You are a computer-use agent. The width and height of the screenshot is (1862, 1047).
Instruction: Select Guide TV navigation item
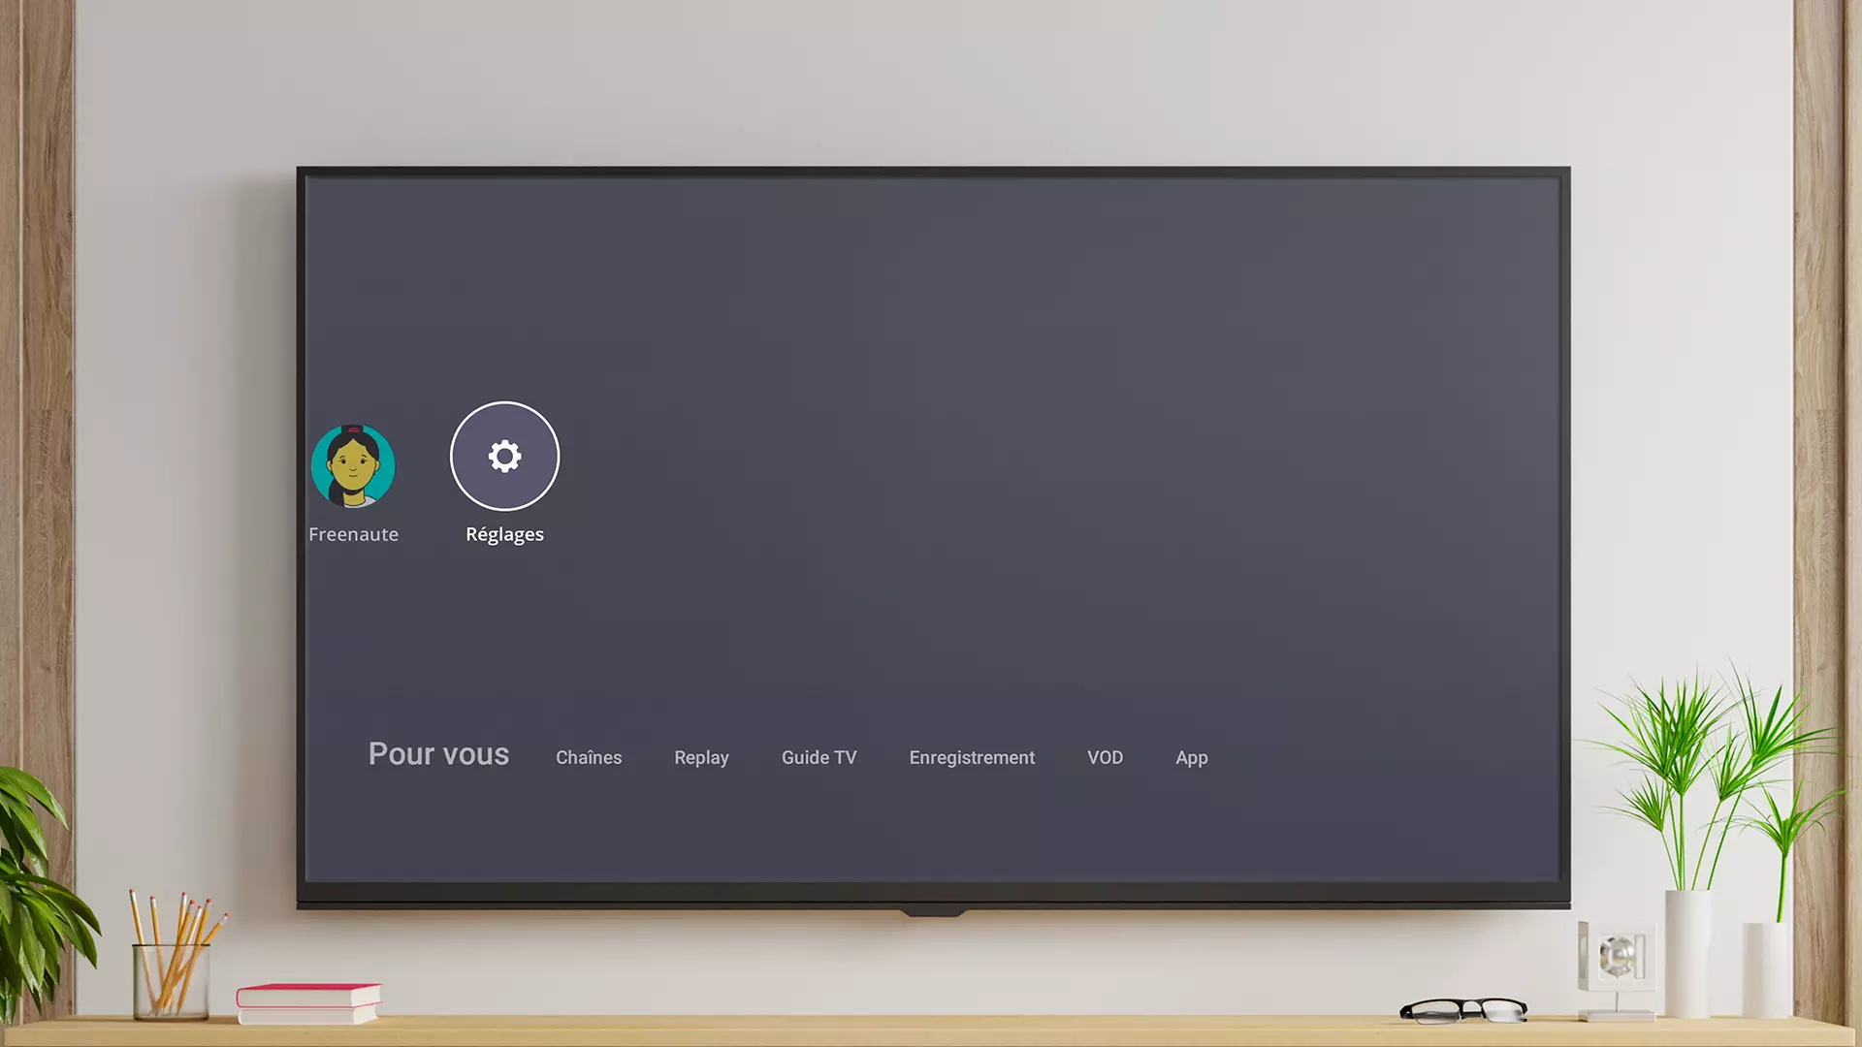pyautogui.click(x=819, y=757)
